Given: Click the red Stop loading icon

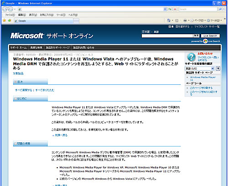Looking at the screenshot, I should coord(175,9).
